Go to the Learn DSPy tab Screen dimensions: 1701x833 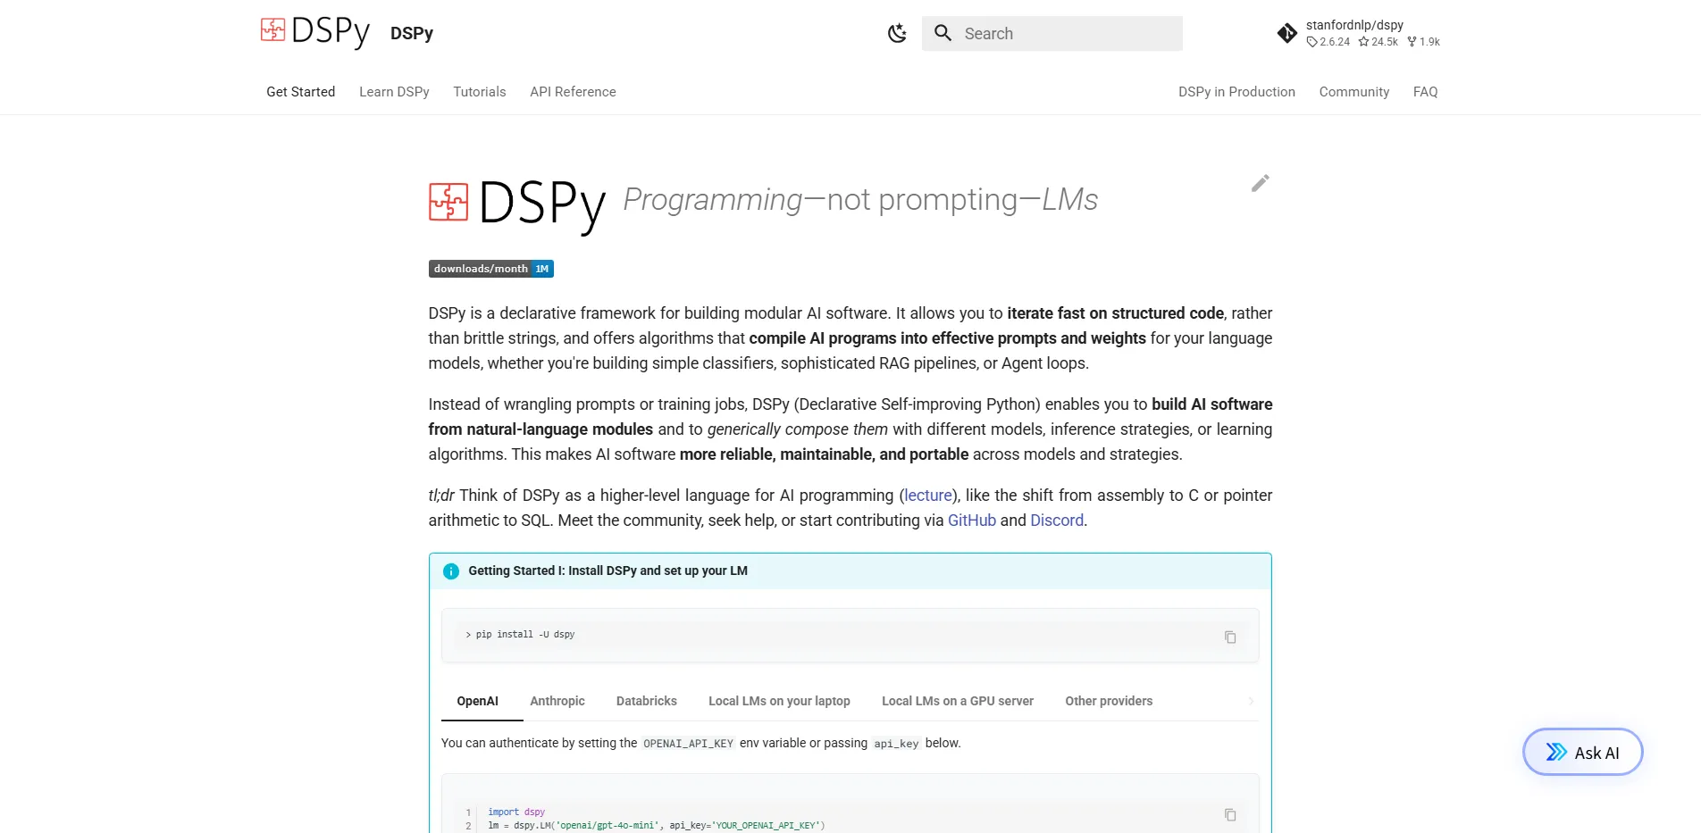point(394,92)
